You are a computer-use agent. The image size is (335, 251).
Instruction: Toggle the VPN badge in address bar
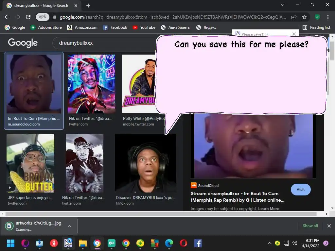[x=43, y=17]
